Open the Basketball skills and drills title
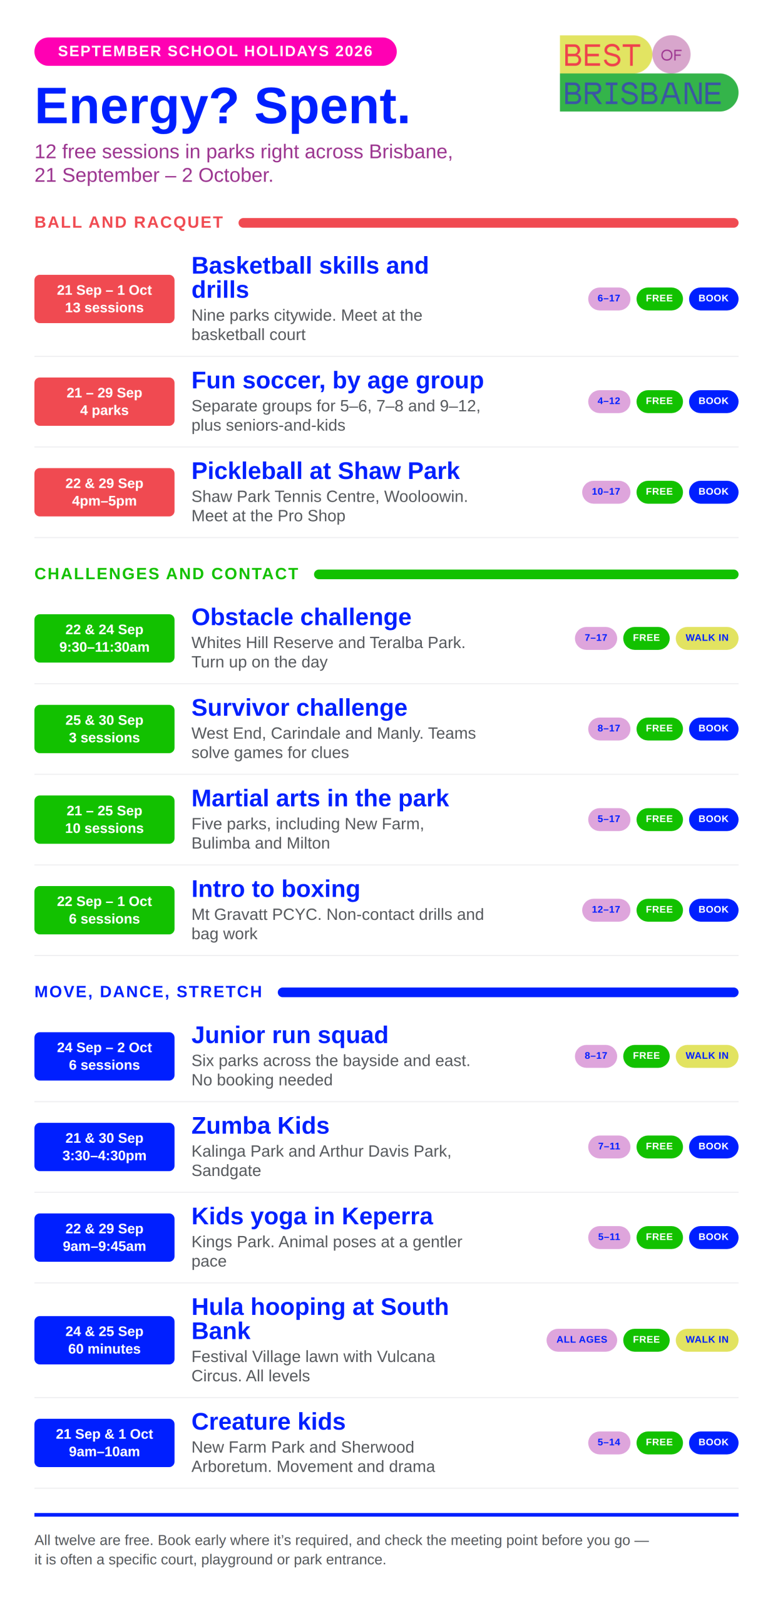Screen dimensions: 773x1603 [310, 277]
